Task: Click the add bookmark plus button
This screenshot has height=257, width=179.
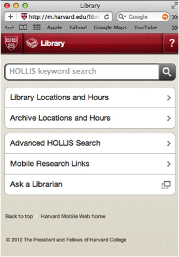Action: coord(10,17)
